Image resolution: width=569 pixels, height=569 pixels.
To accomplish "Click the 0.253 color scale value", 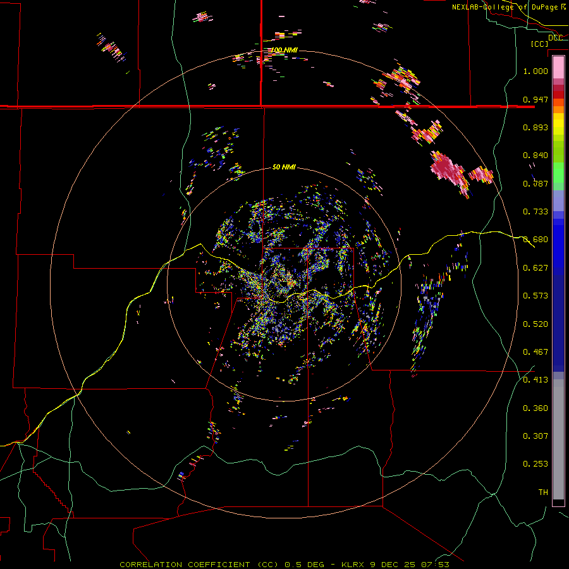I will (x=535, y=464).
